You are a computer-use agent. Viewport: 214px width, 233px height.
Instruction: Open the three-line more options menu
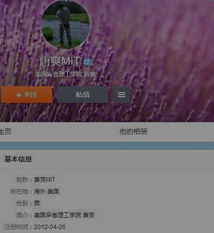[122, 95]
